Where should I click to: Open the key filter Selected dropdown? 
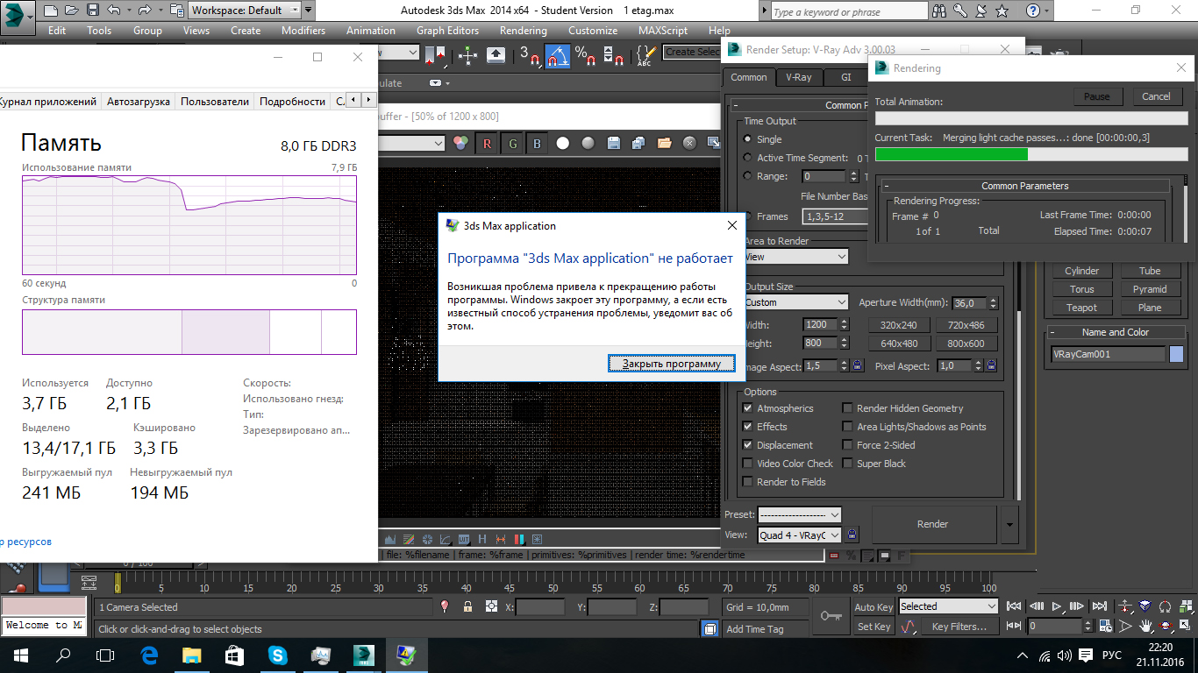tap(949, 606)
